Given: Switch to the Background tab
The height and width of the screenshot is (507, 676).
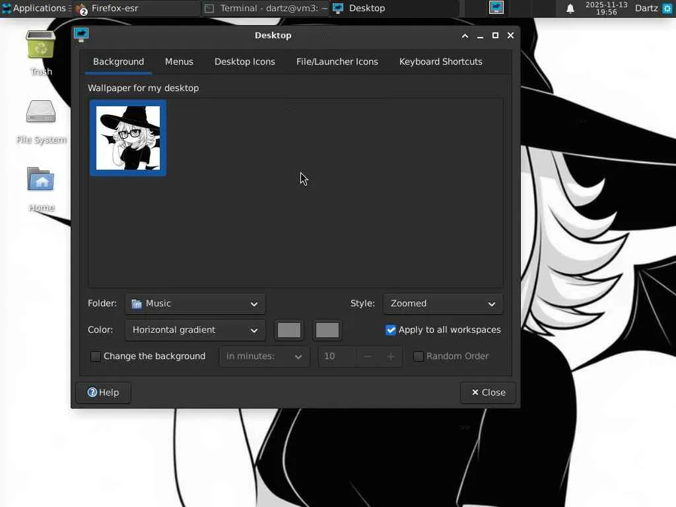Looking at the screenshot, I should 119,61.
